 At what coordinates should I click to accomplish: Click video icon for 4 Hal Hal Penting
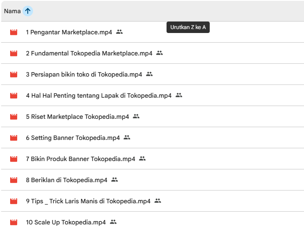click(x=14, y=95)
